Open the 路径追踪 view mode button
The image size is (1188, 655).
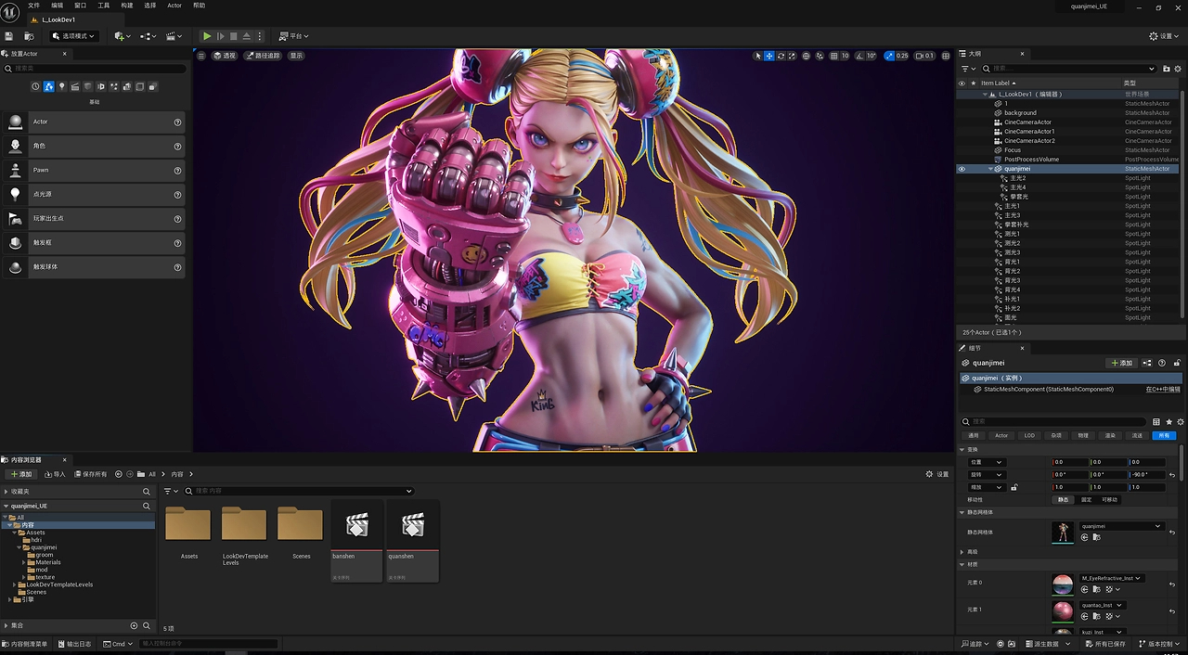tap(262, 56)
